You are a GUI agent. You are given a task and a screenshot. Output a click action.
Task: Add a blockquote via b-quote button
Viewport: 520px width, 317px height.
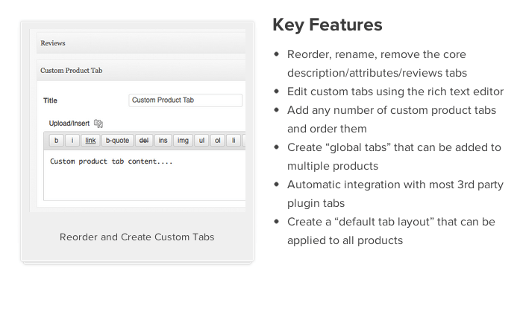tap(117, 140)
